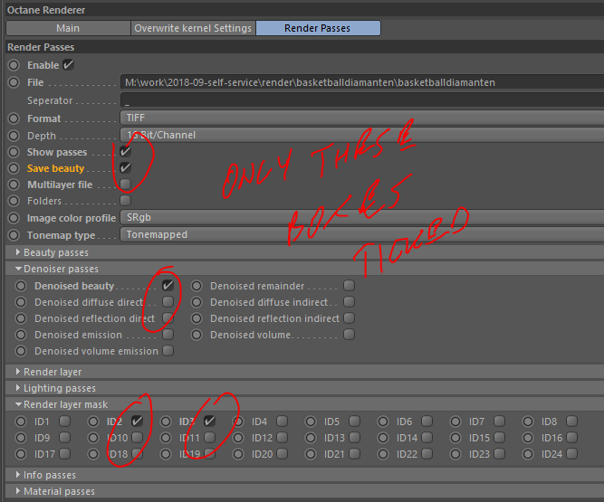The height and width of the screenshot is (502, 604).
Task: Enable Denoised remainder checkbox
Action: point(349,286)
